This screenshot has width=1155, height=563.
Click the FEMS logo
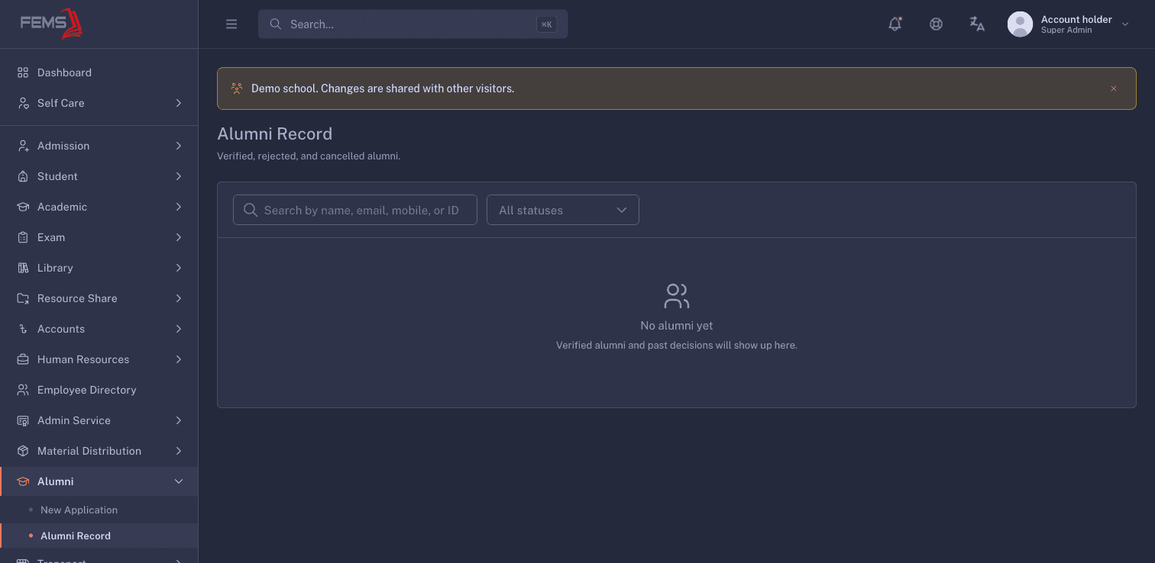click(51, 24)
